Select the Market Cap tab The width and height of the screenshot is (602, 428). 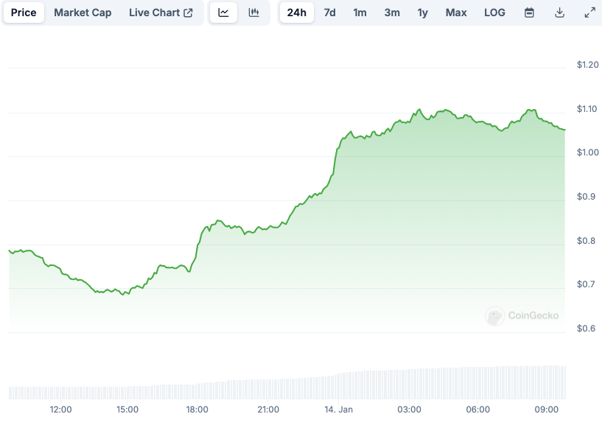(83, 13)
